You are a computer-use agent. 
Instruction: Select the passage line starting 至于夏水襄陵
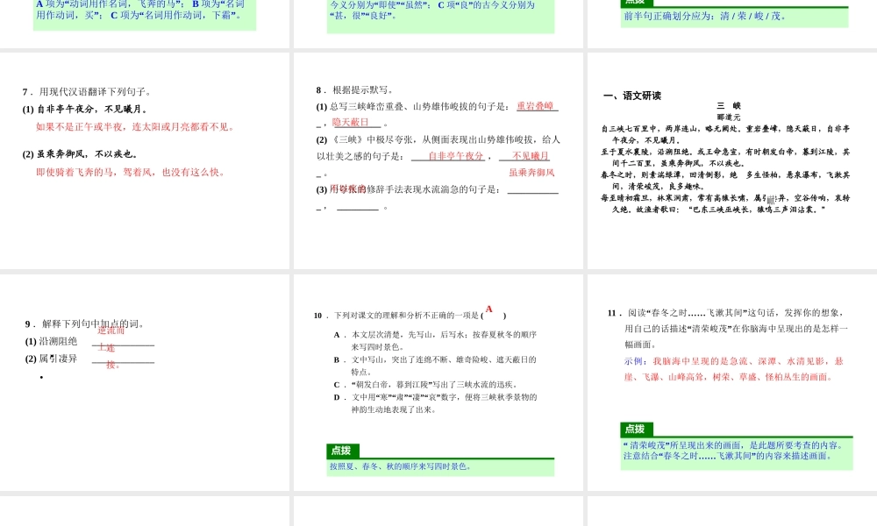[725, 158]
